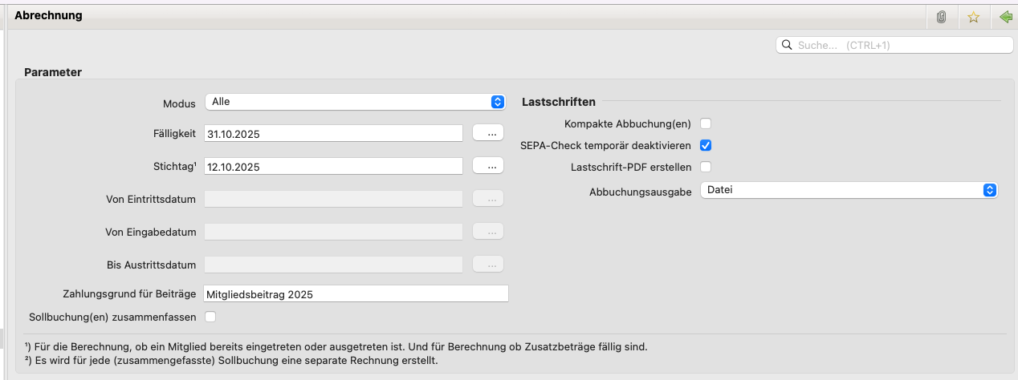
Task: Focus the Suche search field
Action: coord(899,46)
